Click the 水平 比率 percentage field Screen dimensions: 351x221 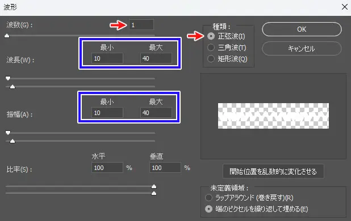click(x=107, y=168)
